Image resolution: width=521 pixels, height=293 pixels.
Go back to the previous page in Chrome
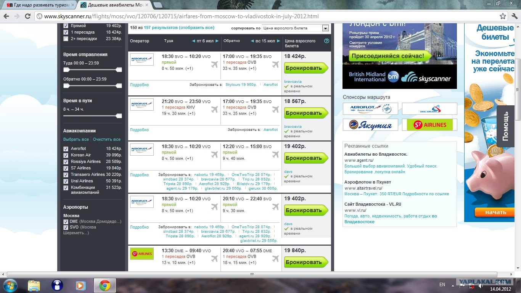tap(6, 16)
